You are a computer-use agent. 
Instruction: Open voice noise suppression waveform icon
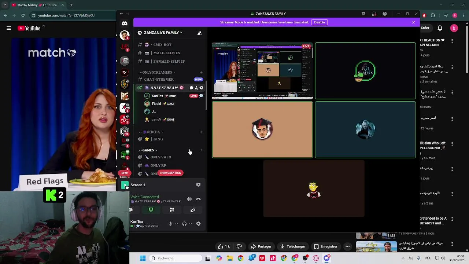pyautogui.click(x=189, y=199)
